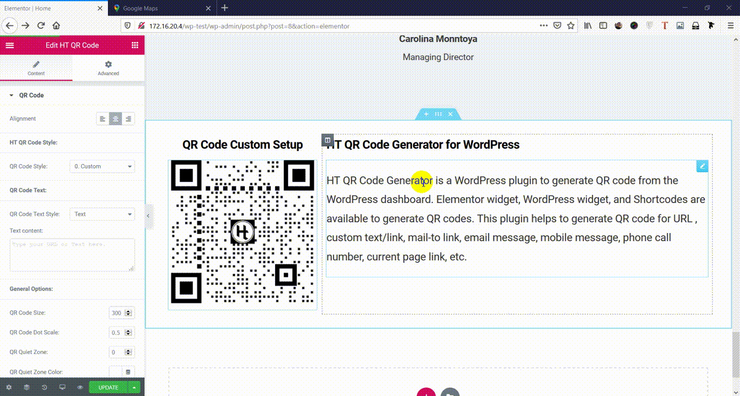This screenshot has width=740, height=396.
Task: Select the HT QR Code Generator heading
Action: (423, 145)
